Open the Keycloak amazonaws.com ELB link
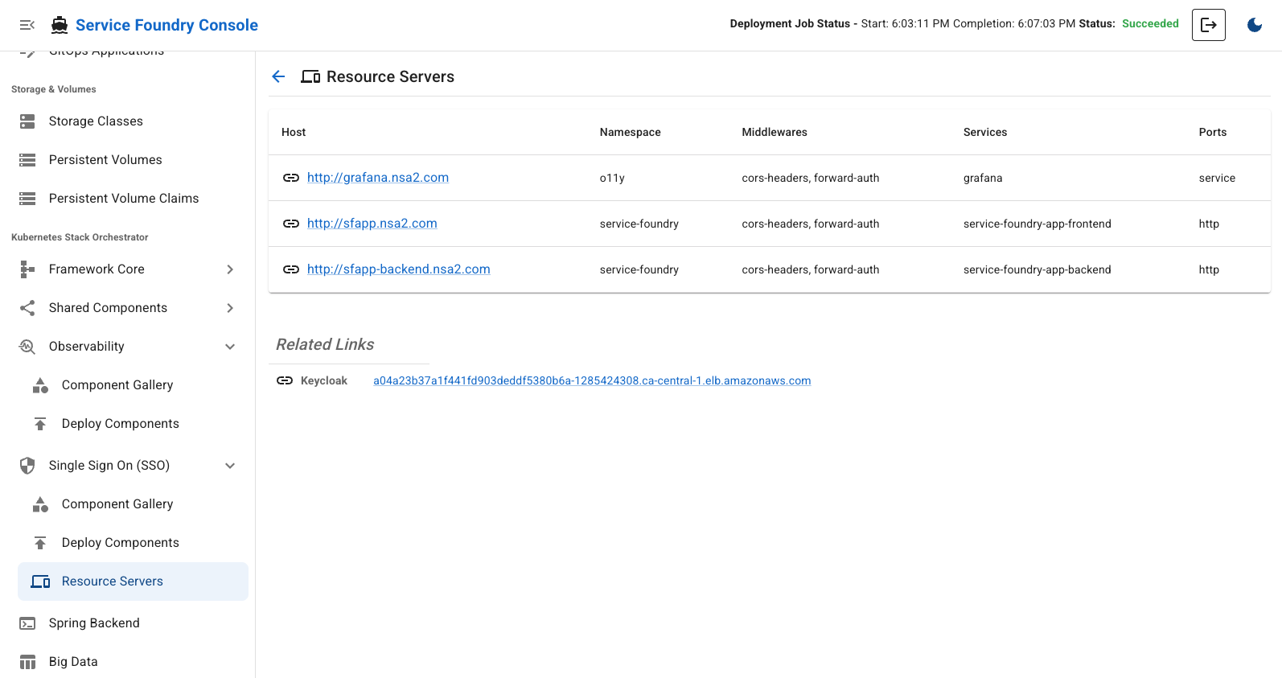This screenshot has height=678, width=1282. coord(592,380)
